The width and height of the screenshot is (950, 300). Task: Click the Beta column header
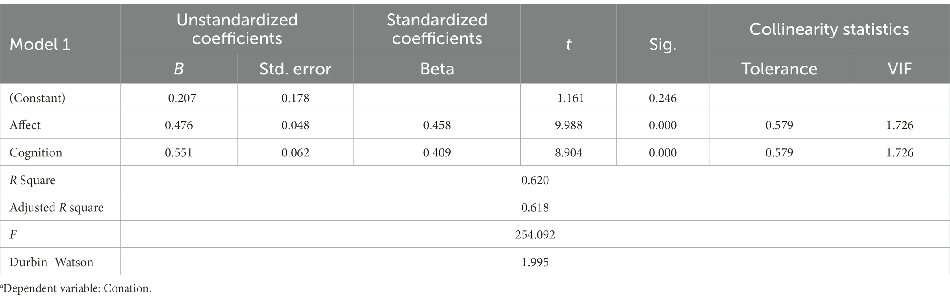click(x=437, y=69)
